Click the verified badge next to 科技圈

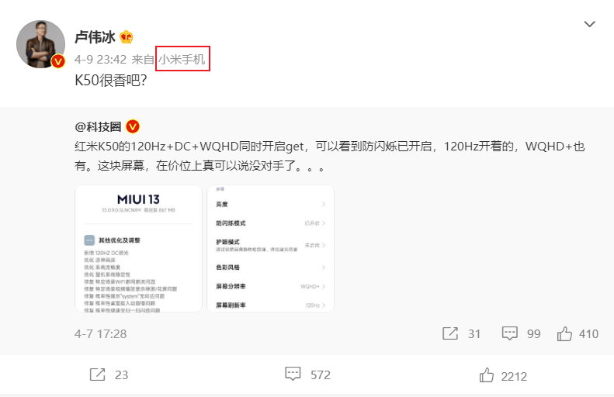pos(133,126)
